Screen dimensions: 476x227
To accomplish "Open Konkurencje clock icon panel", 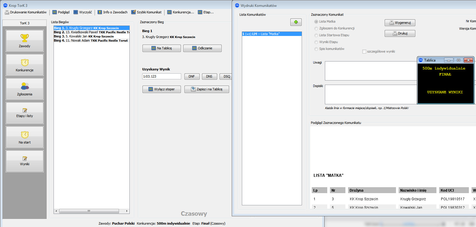I will click(25, 65).
